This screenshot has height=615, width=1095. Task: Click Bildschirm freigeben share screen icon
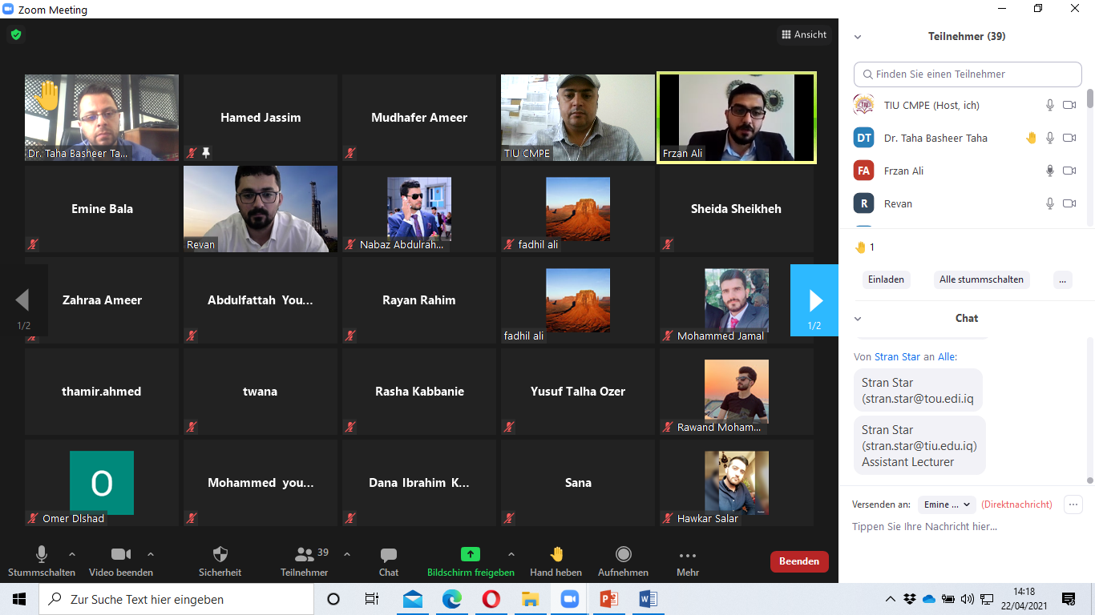[471, 554]
